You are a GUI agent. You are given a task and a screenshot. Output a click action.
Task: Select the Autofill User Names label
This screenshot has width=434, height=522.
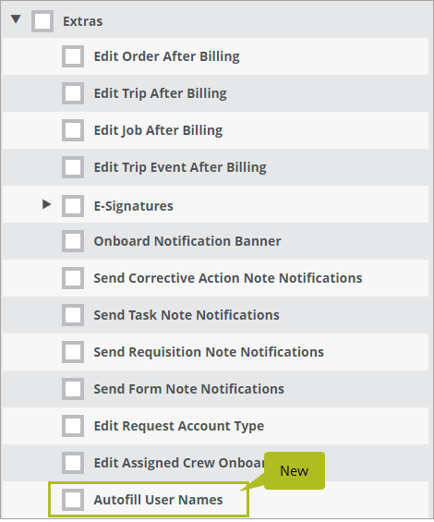click(158, 500)
